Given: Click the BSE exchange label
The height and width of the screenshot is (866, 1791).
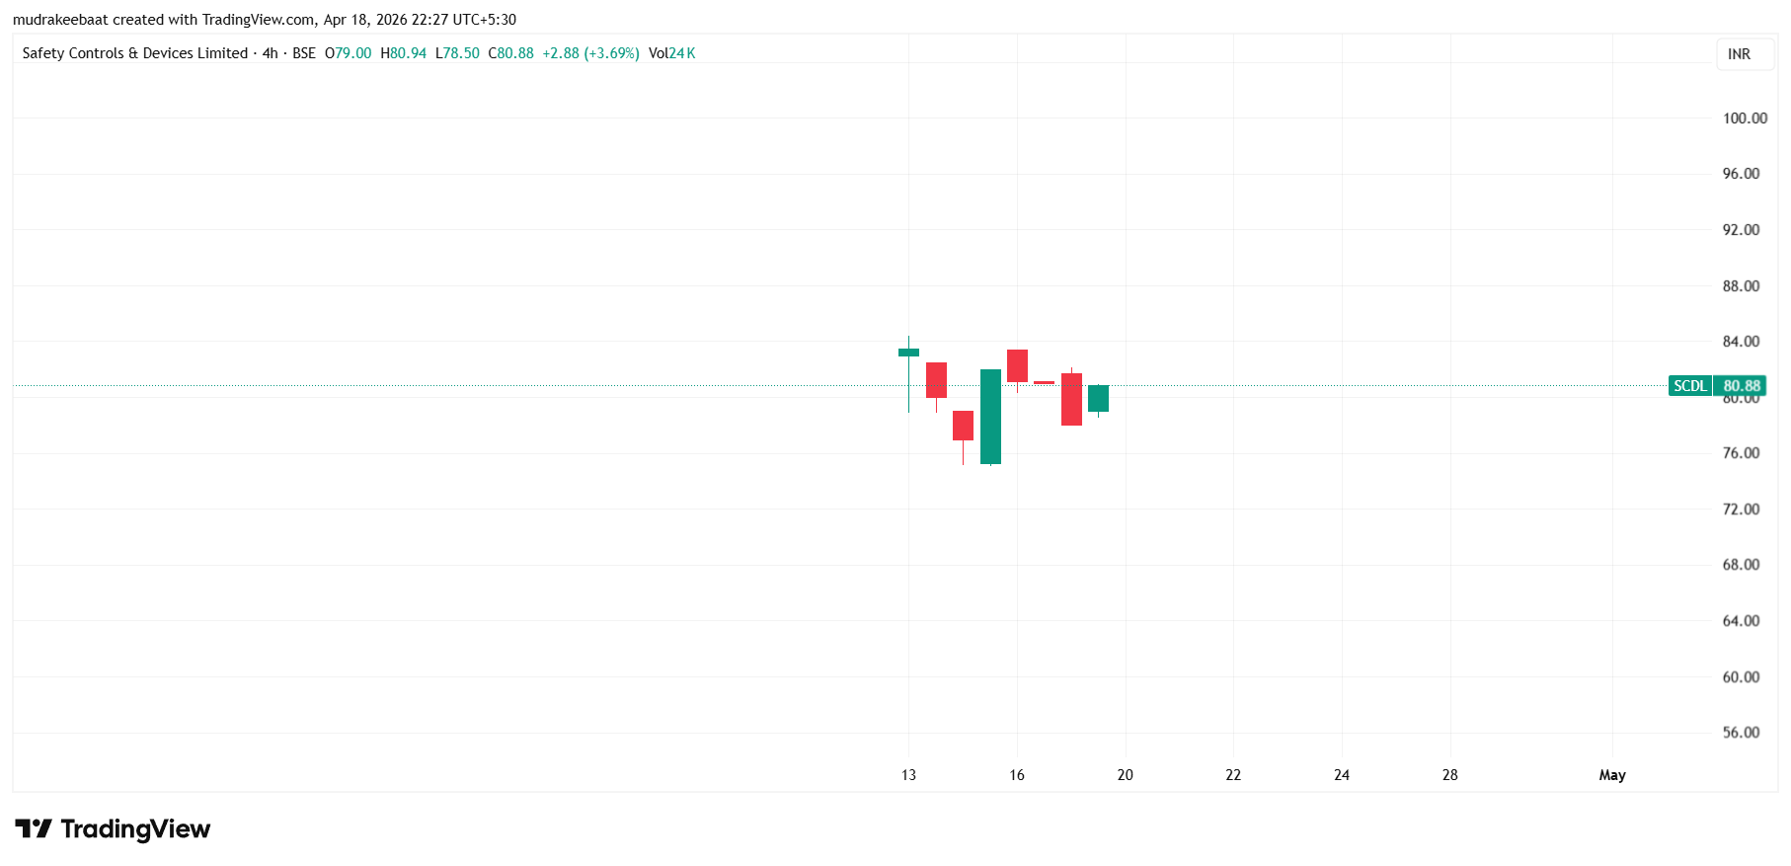Looking at the screenshot, I should 304,53.
